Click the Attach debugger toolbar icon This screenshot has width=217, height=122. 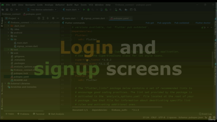[106, 9]
